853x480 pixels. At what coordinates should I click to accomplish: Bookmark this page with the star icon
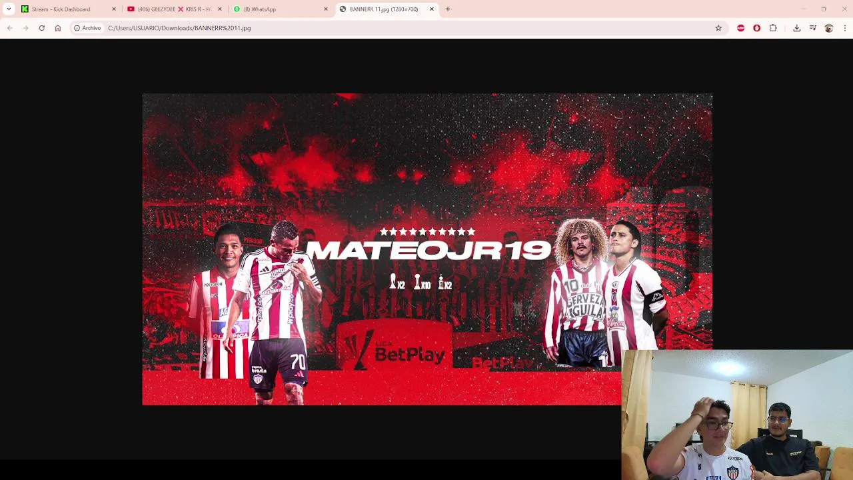click(x=718, y=28)
